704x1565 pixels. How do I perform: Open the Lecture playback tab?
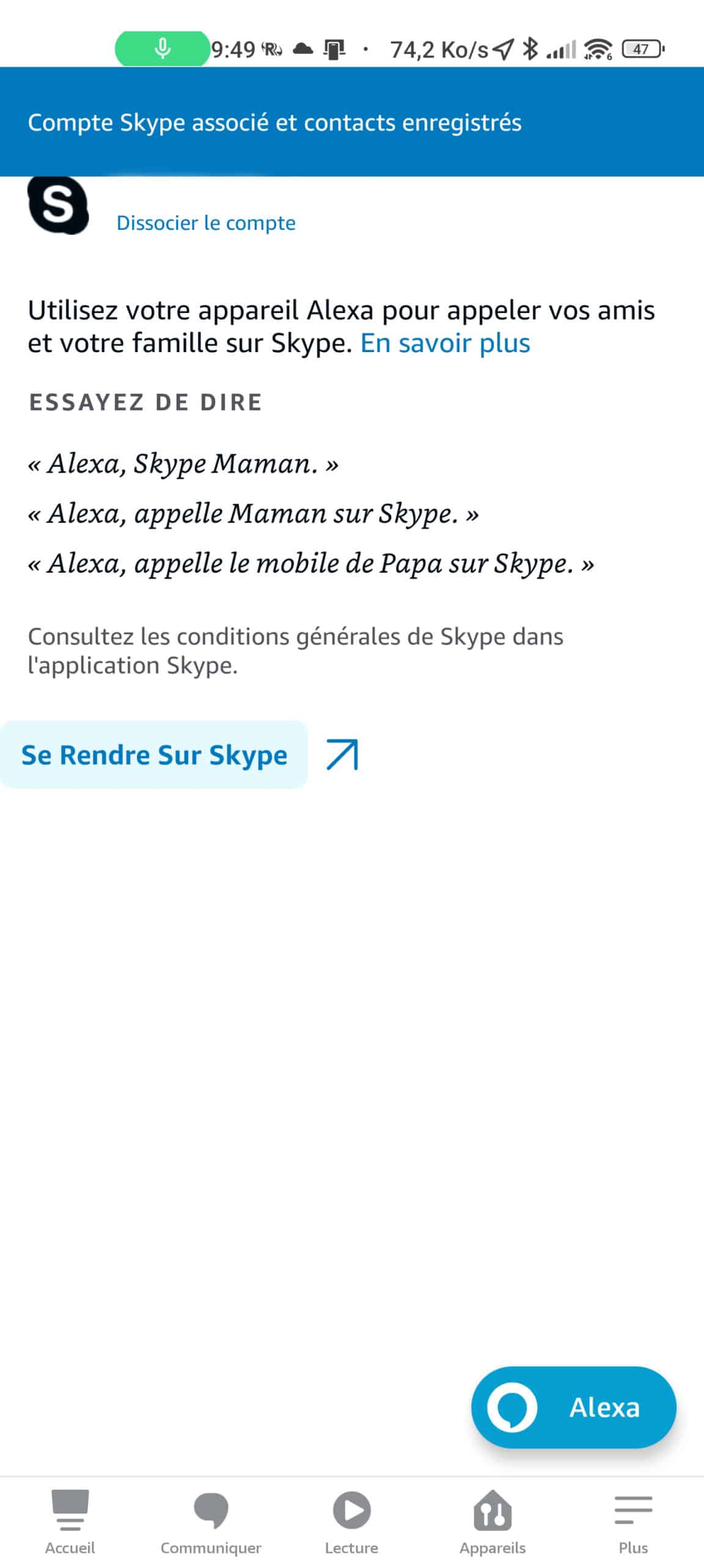point(351,1520)
